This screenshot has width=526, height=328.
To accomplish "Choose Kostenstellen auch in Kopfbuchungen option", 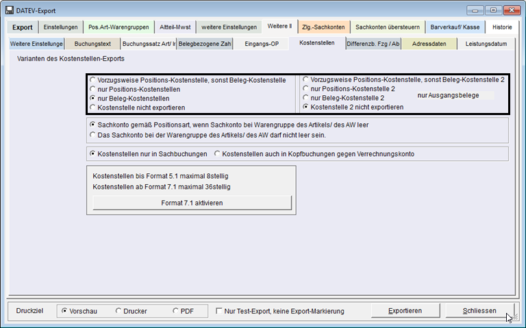I will pos(314,153).
